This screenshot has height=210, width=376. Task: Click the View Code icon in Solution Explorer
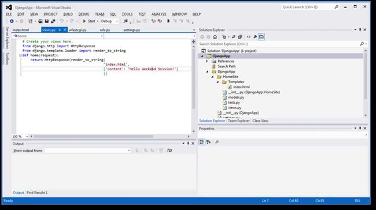tap(249, 37)
